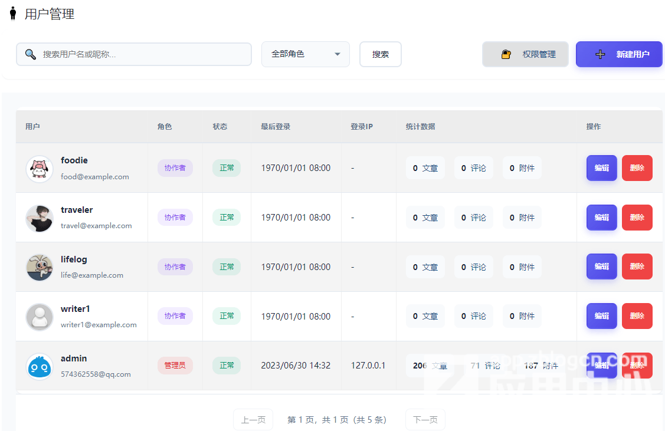Image resolution: width=665 pixels, height=431 pixels.
Task: Click the plus icon on 新建用户
Action: (x=600, y=54)
